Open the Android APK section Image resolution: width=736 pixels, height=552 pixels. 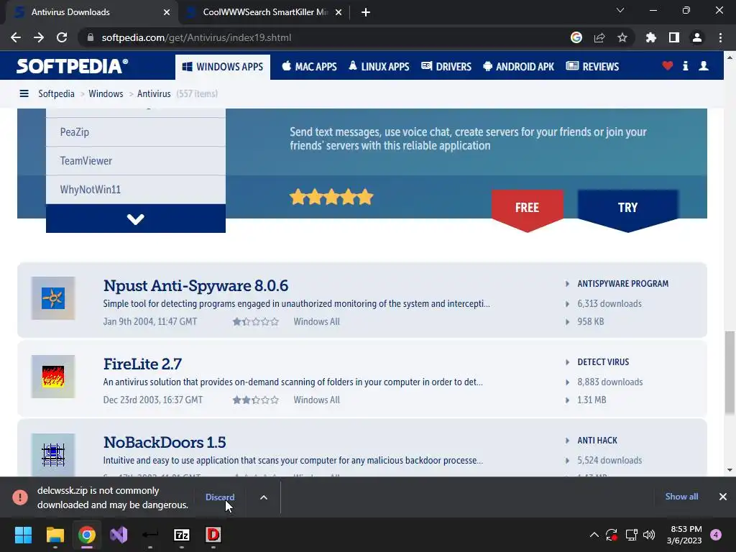(x=518, y=67)
